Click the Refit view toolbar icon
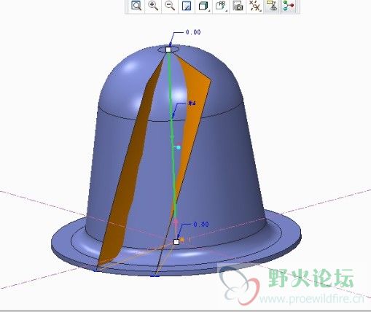Image resolution: width=371 pixels, height=312 pixels. [x=136, y=6]
